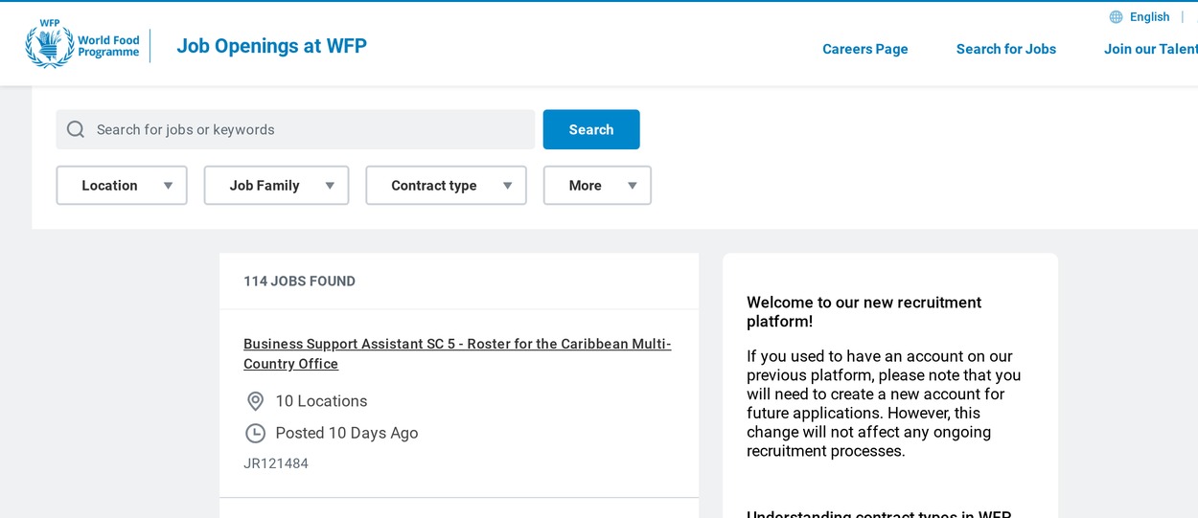This screenshot has height=518, width=1198.
Task: Click the 10 Locations text
Action: coord(321,401)
